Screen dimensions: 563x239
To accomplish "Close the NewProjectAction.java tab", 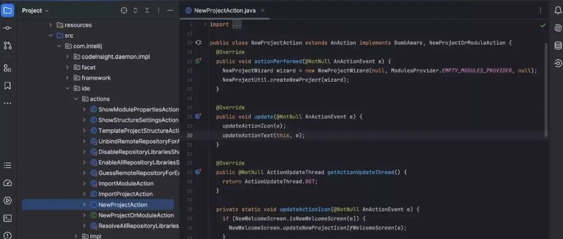I will pos(262,10).
